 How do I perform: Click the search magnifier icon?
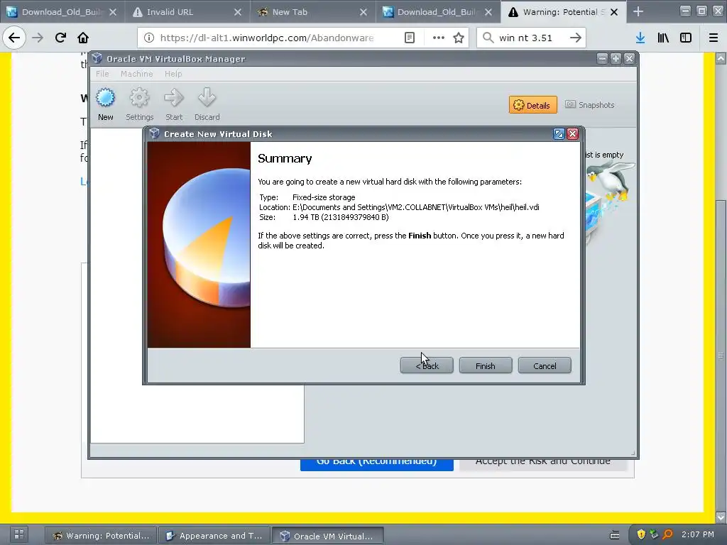pyautogui.click(x=488, y=38)
